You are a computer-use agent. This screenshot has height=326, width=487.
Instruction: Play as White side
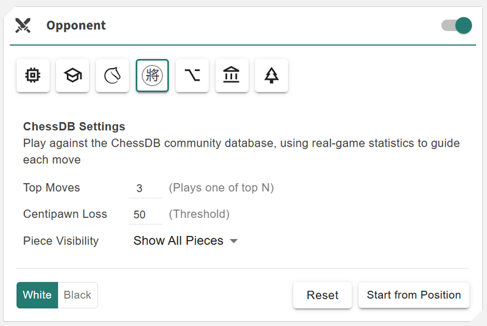(x=37, y=295)
